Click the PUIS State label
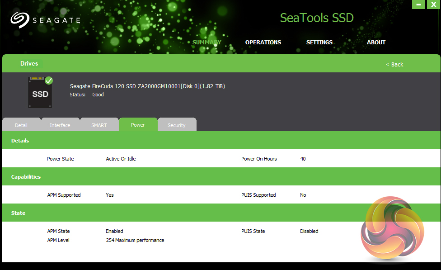The height and width of the screenshot is (270, 441). 253,231
